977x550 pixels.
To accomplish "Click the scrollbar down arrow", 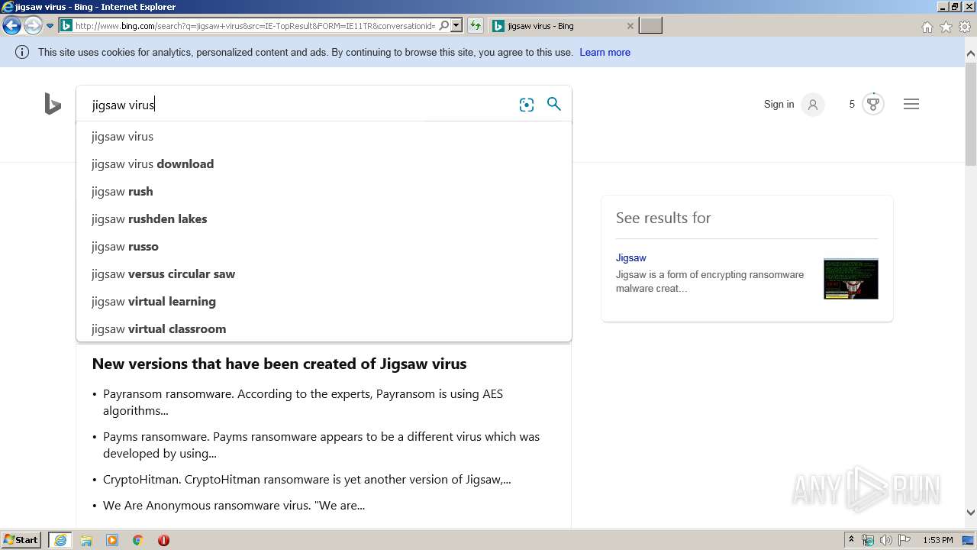I will [x=971, y=513].
